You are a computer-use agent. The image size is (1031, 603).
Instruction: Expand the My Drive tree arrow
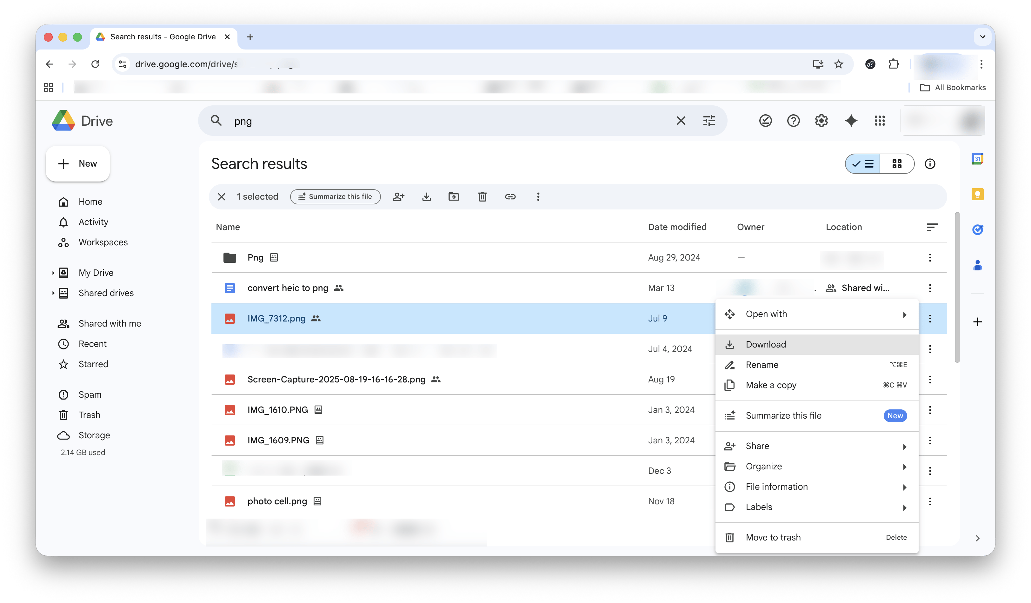click(x=53, y=273)
